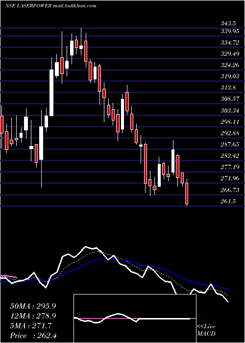Click the 313.8 price axis label
The width and height of the screenshot is (245, 343).
(228, 88)
